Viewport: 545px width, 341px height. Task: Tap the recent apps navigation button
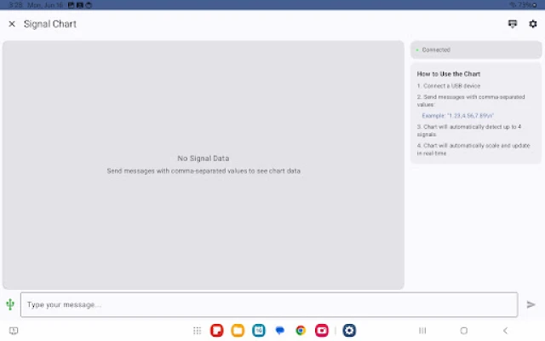[422, 331]
